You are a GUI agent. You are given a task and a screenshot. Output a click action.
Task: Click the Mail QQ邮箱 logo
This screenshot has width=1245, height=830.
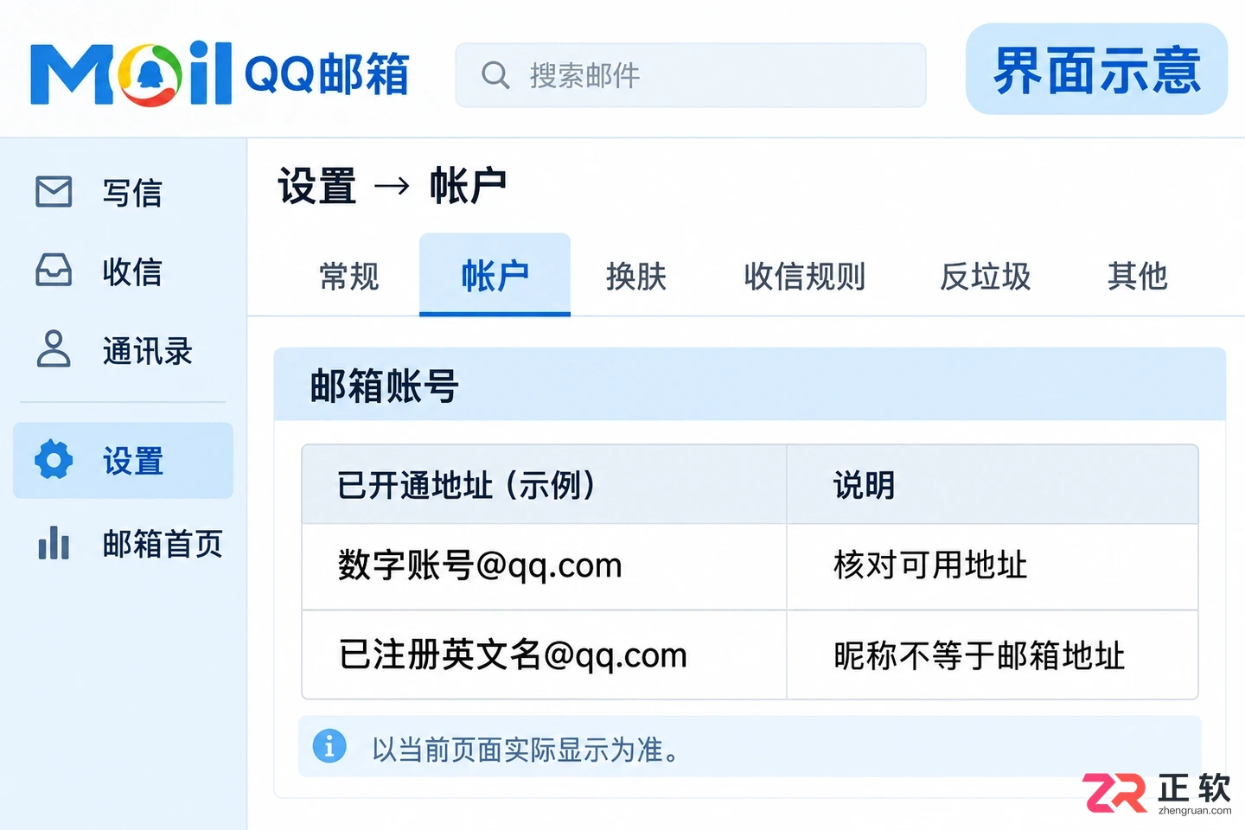point(220,73)
